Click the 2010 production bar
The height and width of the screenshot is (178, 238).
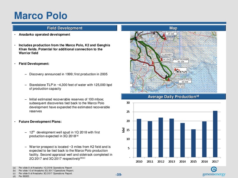139,138
